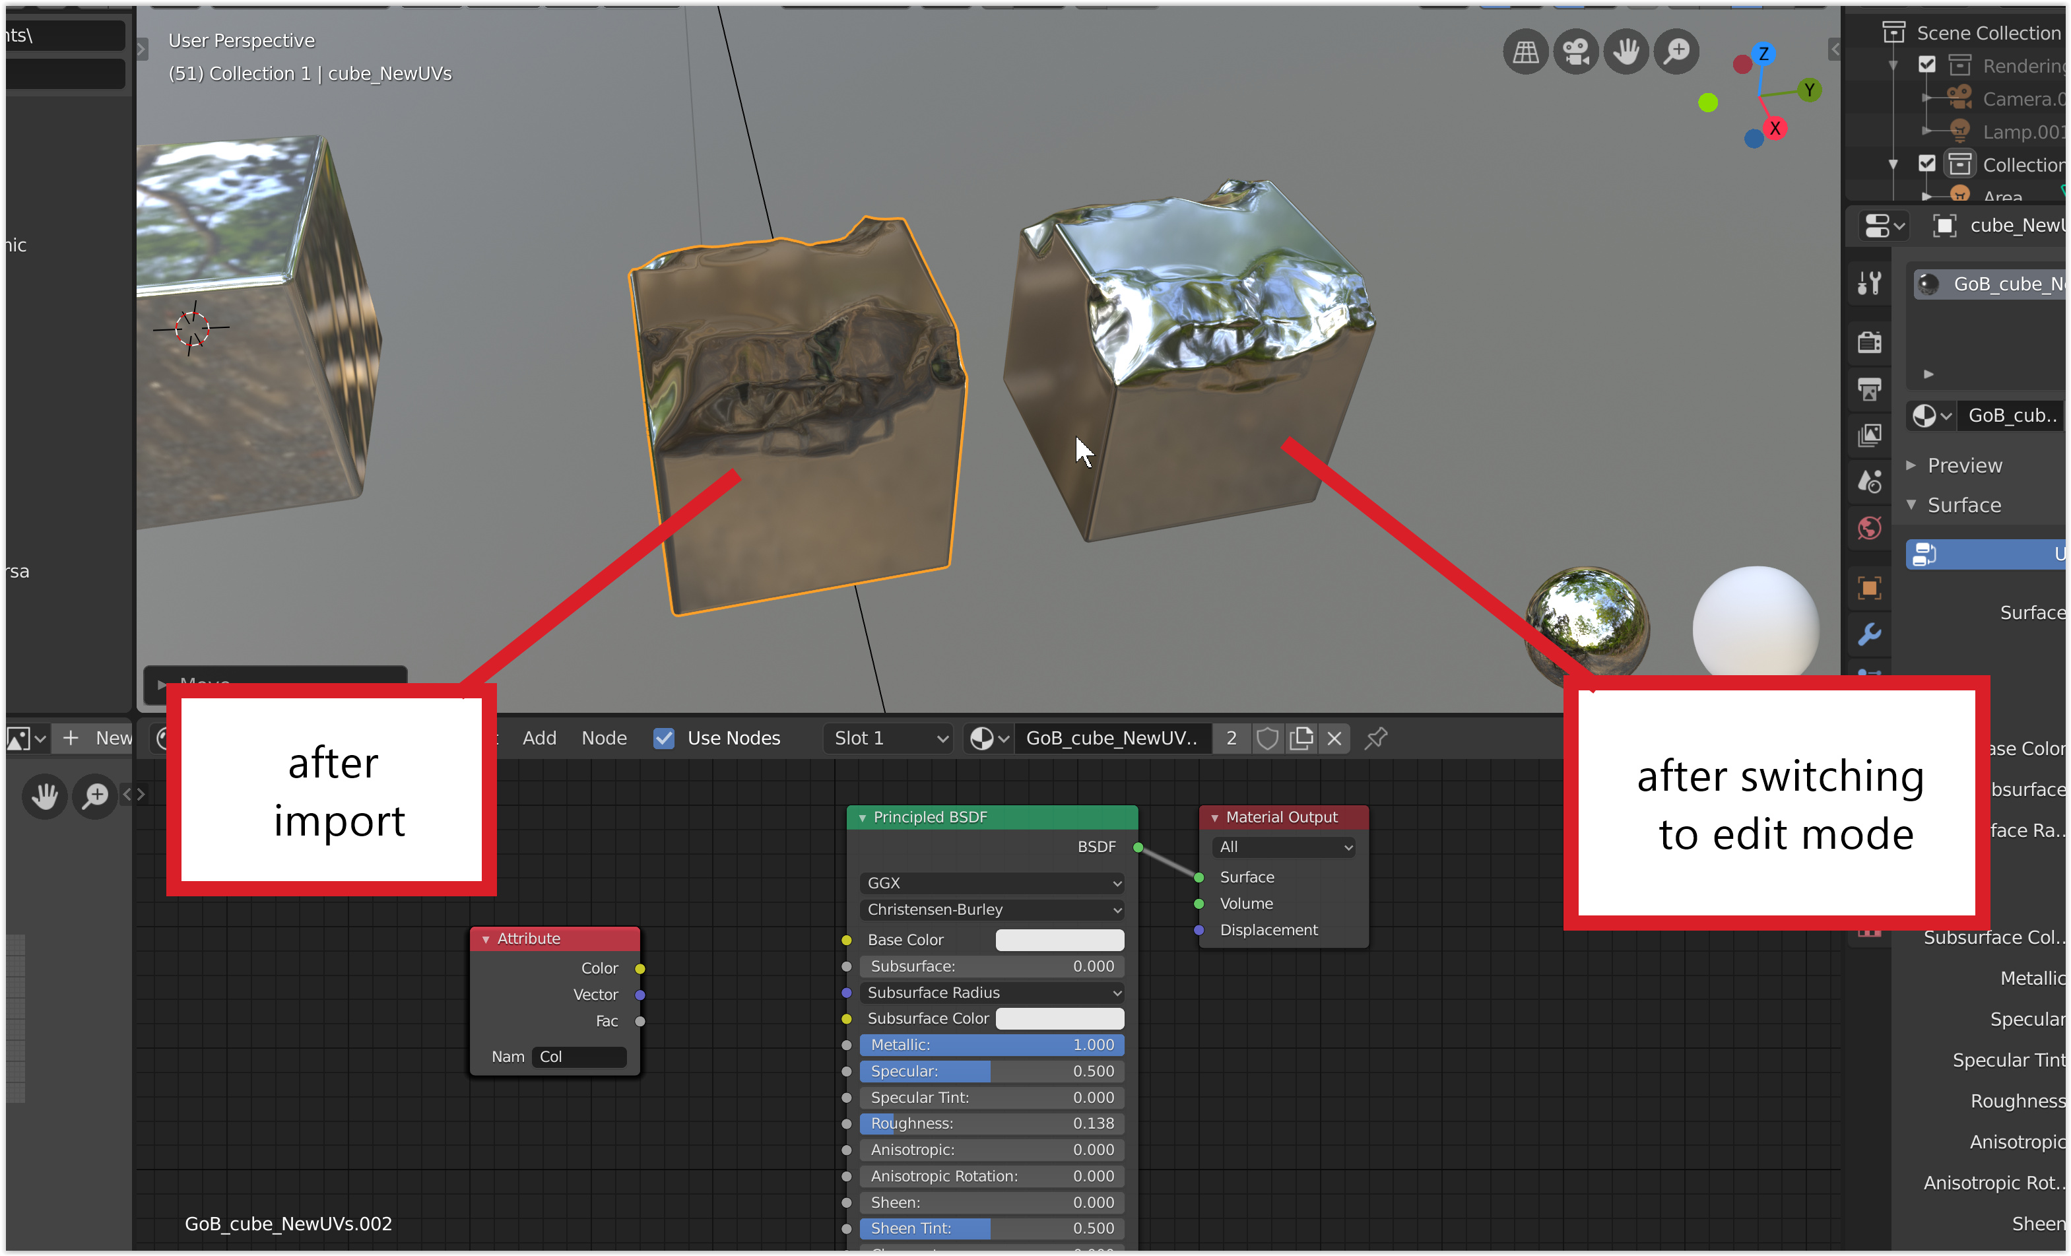
Task: Open the Add menu in node editor
Action: pyautogui.click(x=539, y=738)
